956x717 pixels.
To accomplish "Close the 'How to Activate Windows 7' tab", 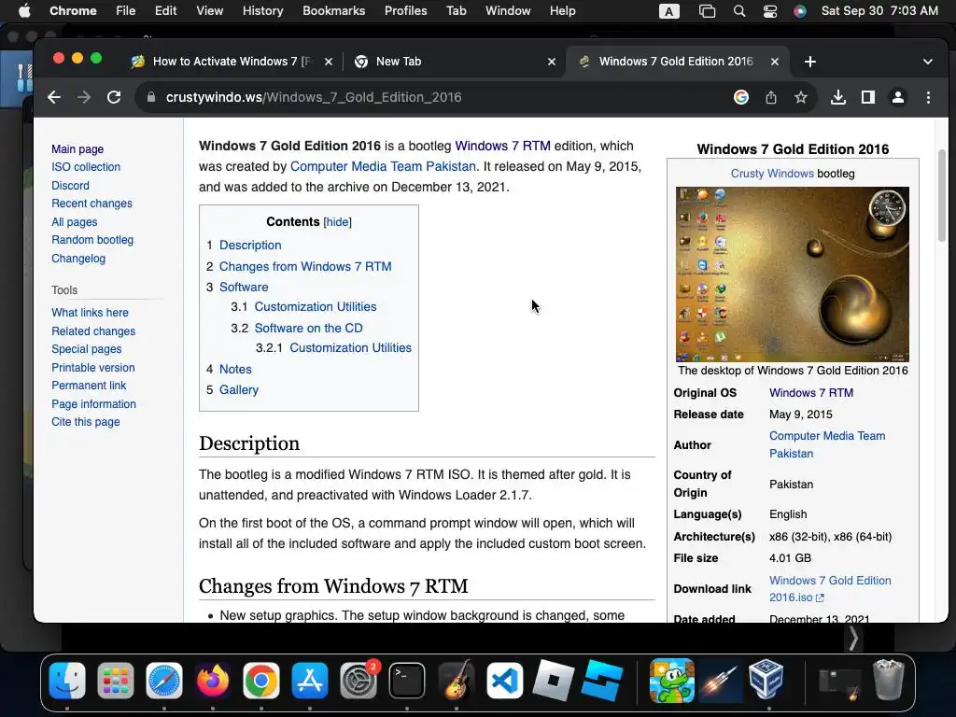I will click(329, 62).
